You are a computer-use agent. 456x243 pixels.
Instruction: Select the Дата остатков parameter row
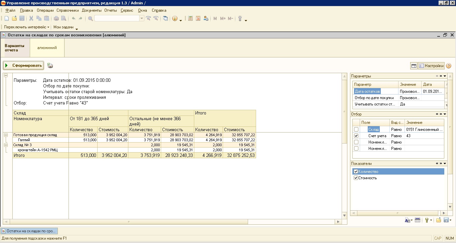399,91
